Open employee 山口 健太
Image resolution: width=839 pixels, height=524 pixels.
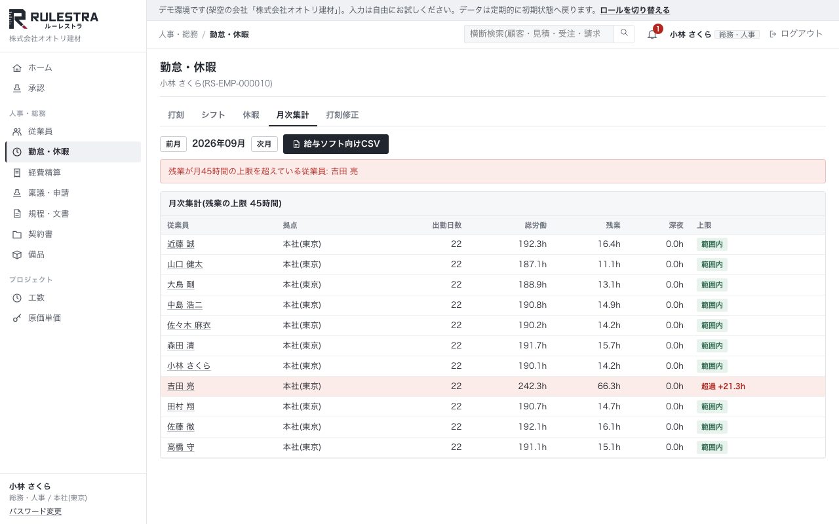click(185, 265)
